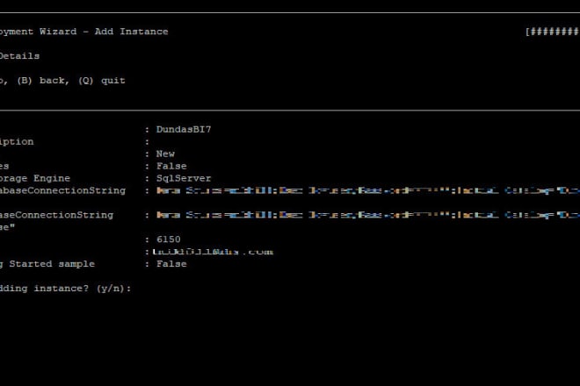Click the 'SqlServer' storage engine value

(x=184, y=178)
